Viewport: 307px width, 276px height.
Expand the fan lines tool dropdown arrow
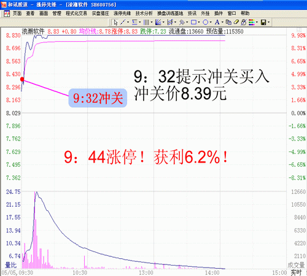click(x=163, y=22)
